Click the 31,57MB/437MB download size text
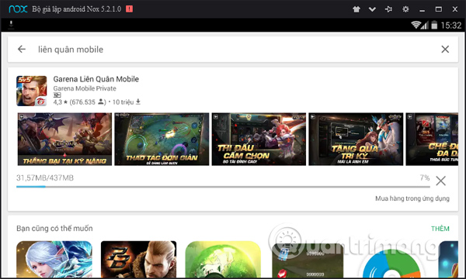Viewport: 466px width, 279px height. coord(45,178)
